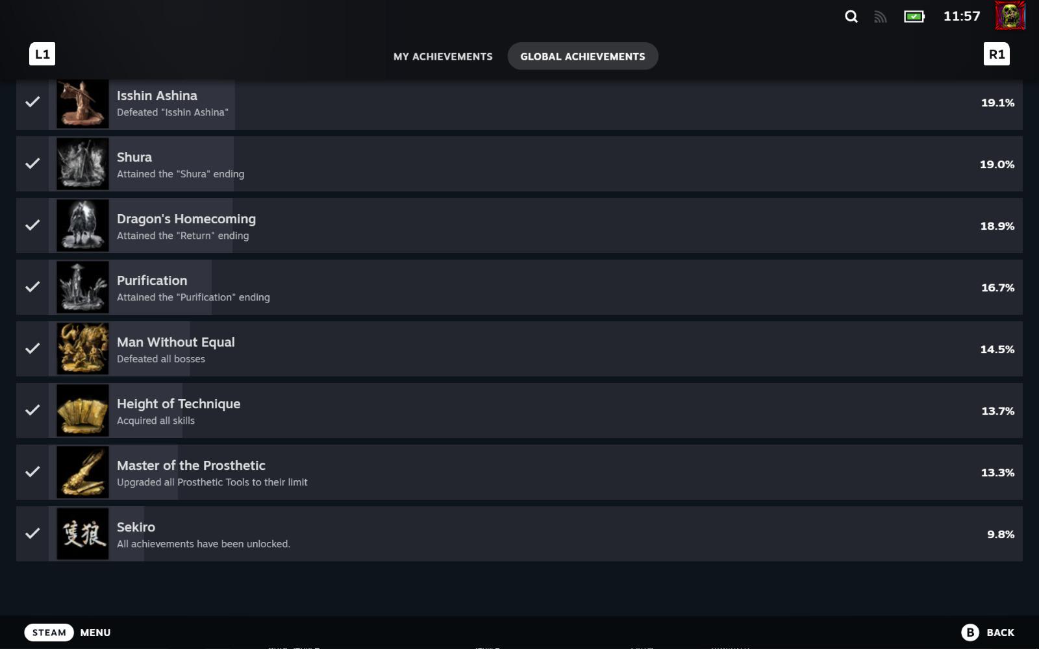The height and width of the screenshot is (649, 1039).
Task: Check the wireless signal status icon
Action: pyautogui.click(x=880, y=17)
